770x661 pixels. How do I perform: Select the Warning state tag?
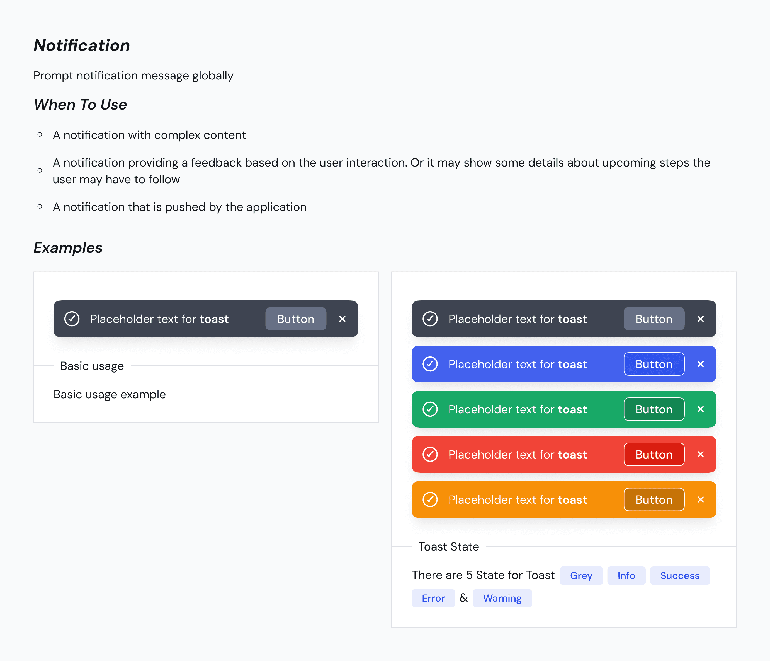[502, 598]
